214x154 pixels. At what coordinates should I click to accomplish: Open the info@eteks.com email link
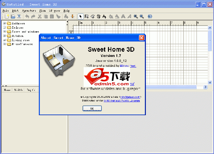[x=130, y=97]
